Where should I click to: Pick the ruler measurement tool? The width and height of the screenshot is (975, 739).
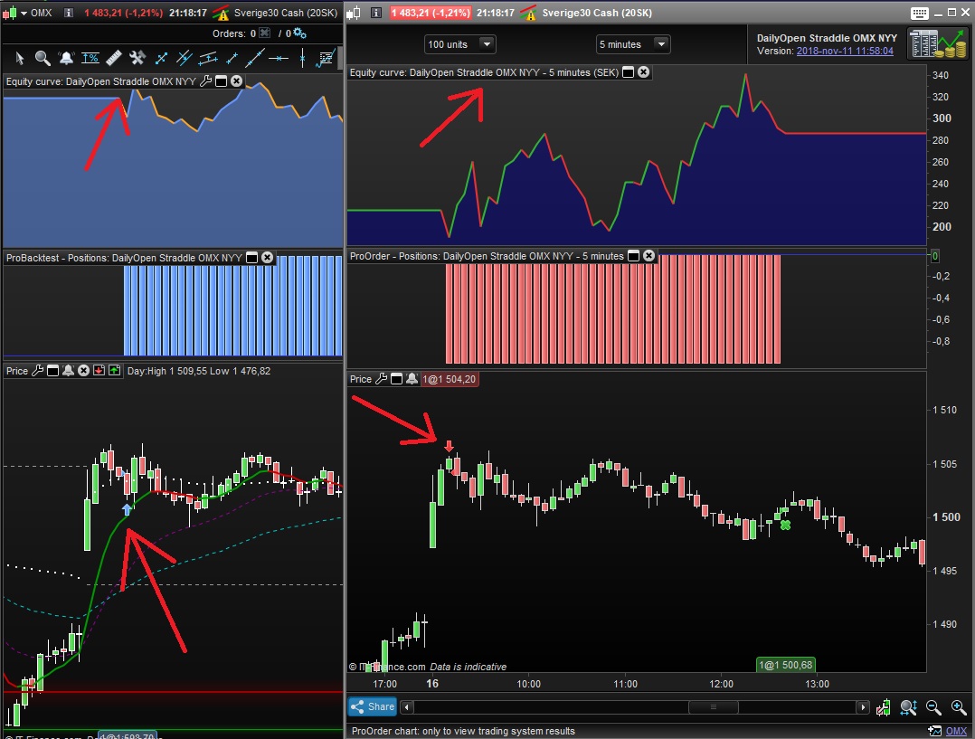(x=114, y=58)
